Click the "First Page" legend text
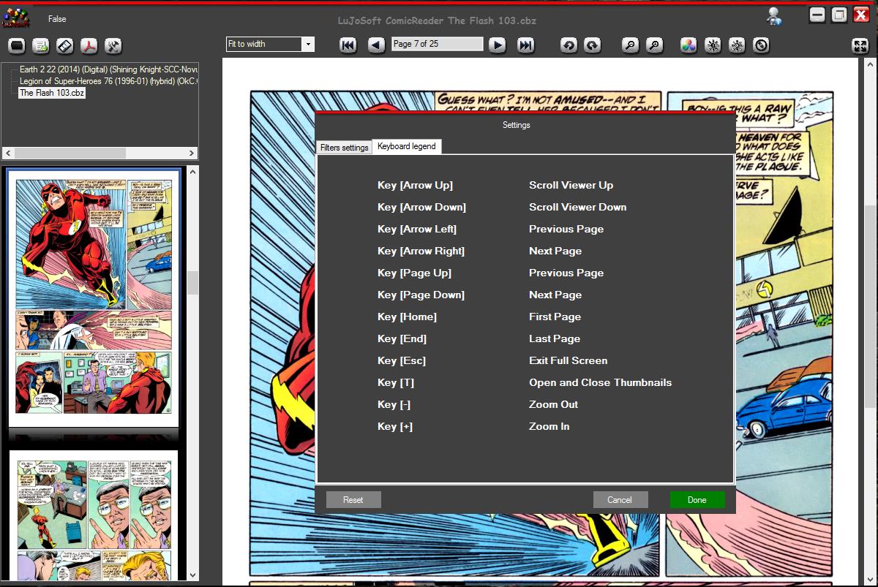Image resolution: width=878 pixels, height=587 pixels. (555, 317)
